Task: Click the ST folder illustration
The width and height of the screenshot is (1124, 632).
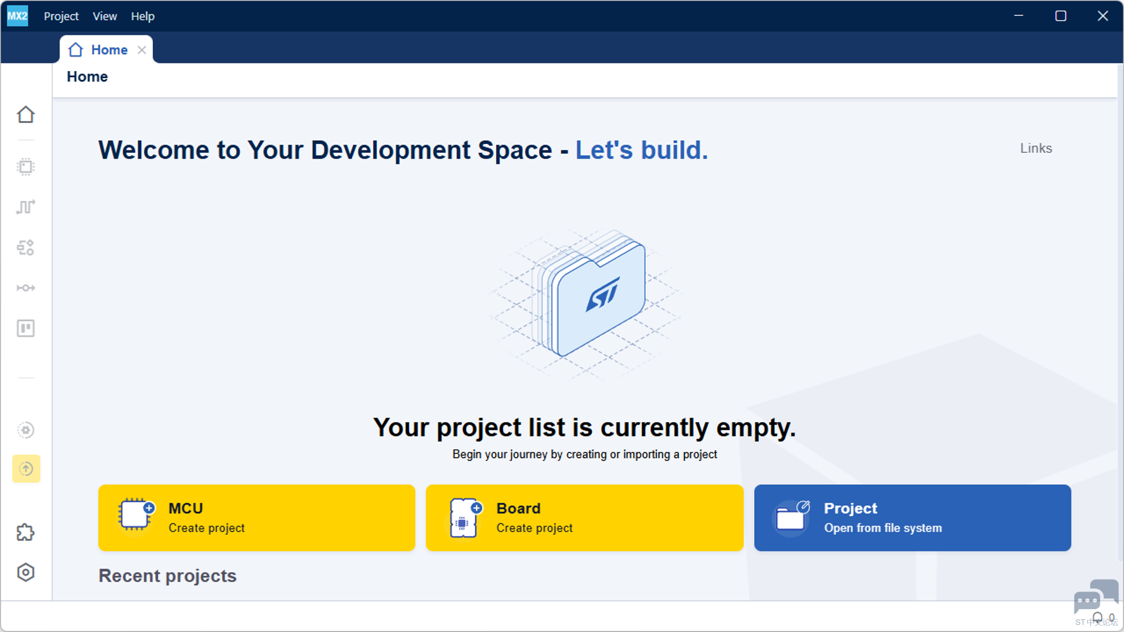Action: 585,303
